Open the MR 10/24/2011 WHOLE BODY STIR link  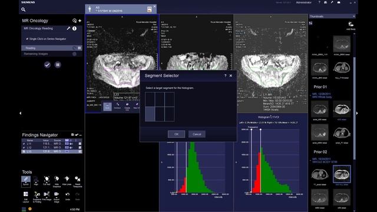tap(325, 160)
